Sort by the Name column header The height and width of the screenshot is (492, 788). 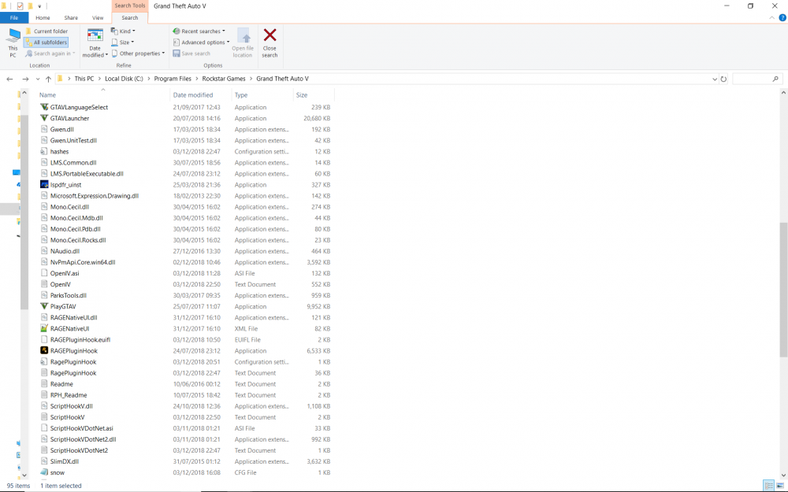click(48, 95)
